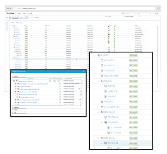Image resolution: width=167 pixels, height=154 pixels.
Task: Collapse N80-64065 in the enlarged tree
Action: coord(98,138)
